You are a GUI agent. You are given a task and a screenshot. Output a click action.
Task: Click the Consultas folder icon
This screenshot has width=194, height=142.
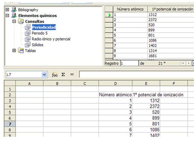tap(21, 21)
